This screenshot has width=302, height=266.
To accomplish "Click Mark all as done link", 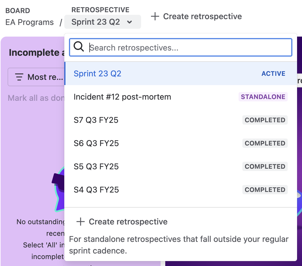I will click(36, 98).
